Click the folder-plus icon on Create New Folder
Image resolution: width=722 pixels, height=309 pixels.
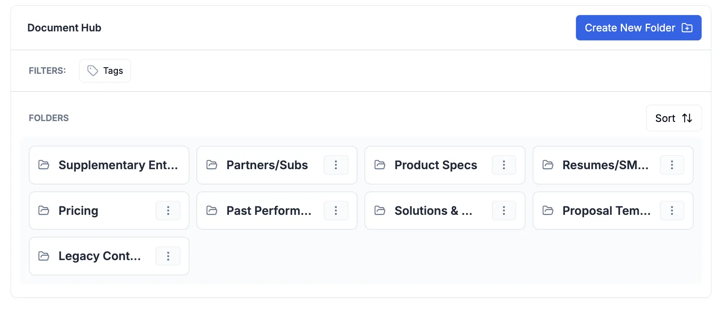coord(687,28)
